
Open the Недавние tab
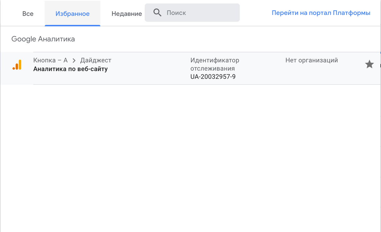126,13
